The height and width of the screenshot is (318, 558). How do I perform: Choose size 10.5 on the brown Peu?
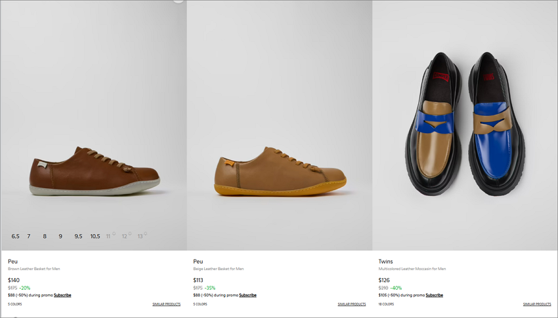click(95, 236)
